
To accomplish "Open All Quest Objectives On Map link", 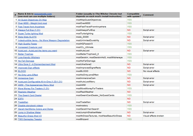I will pyautogui.click(x=32, y=20).
